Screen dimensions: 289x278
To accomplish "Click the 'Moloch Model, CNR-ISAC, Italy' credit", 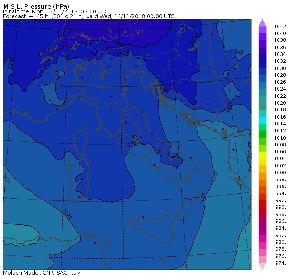I will 42,273.
